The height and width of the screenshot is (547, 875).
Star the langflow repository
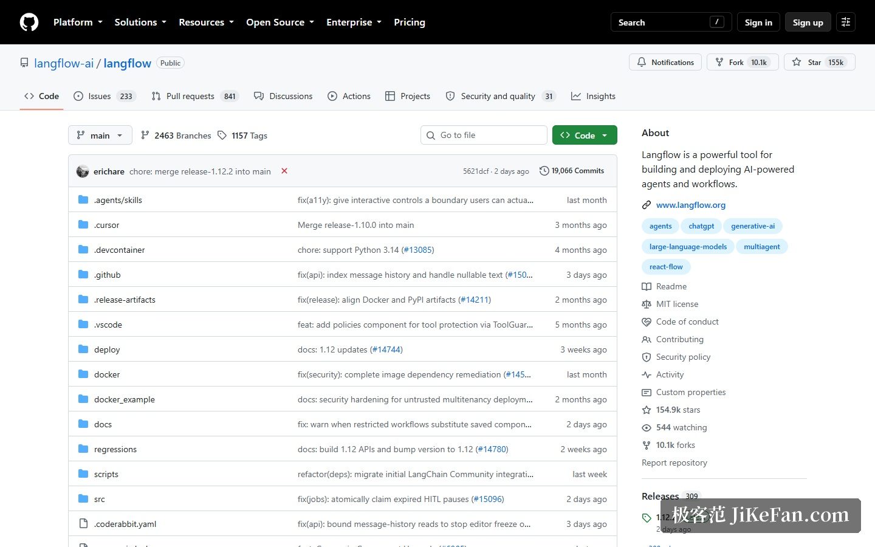point(819,62)
